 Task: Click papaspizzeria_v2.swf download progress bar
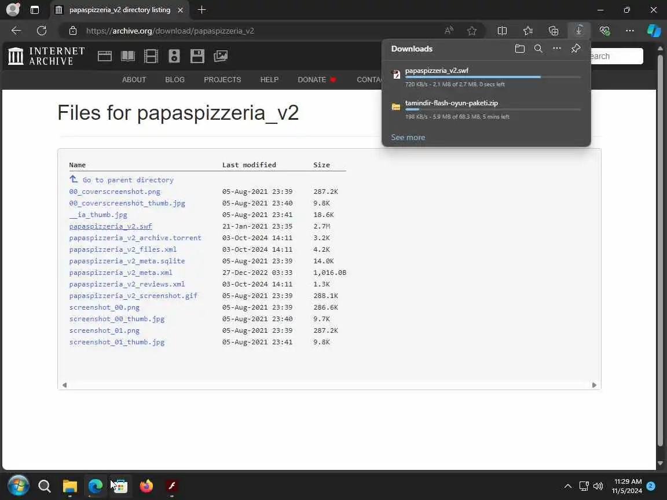coord(493,77)
